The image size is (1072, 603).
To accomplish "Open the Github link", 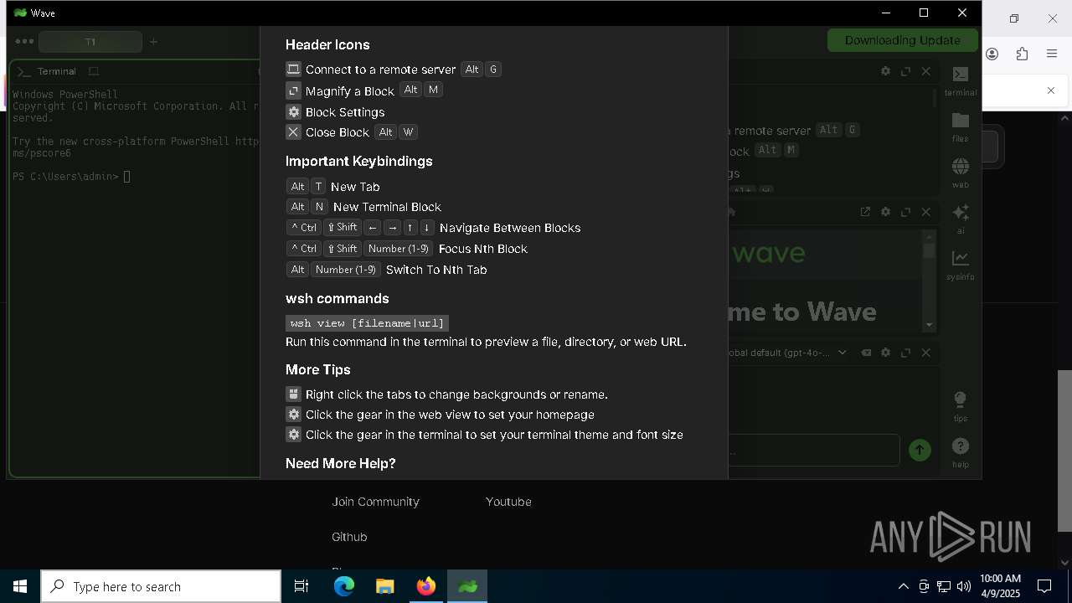I will point(349,537).
